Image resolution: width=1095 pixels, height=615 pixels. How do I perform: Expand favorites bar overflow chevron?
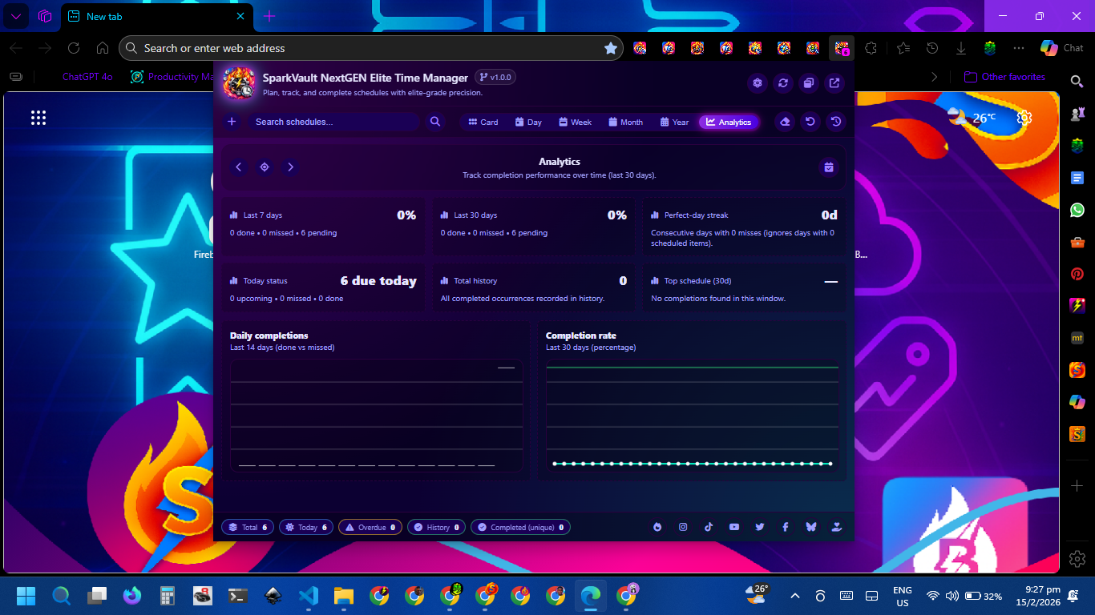click(934, 77)
